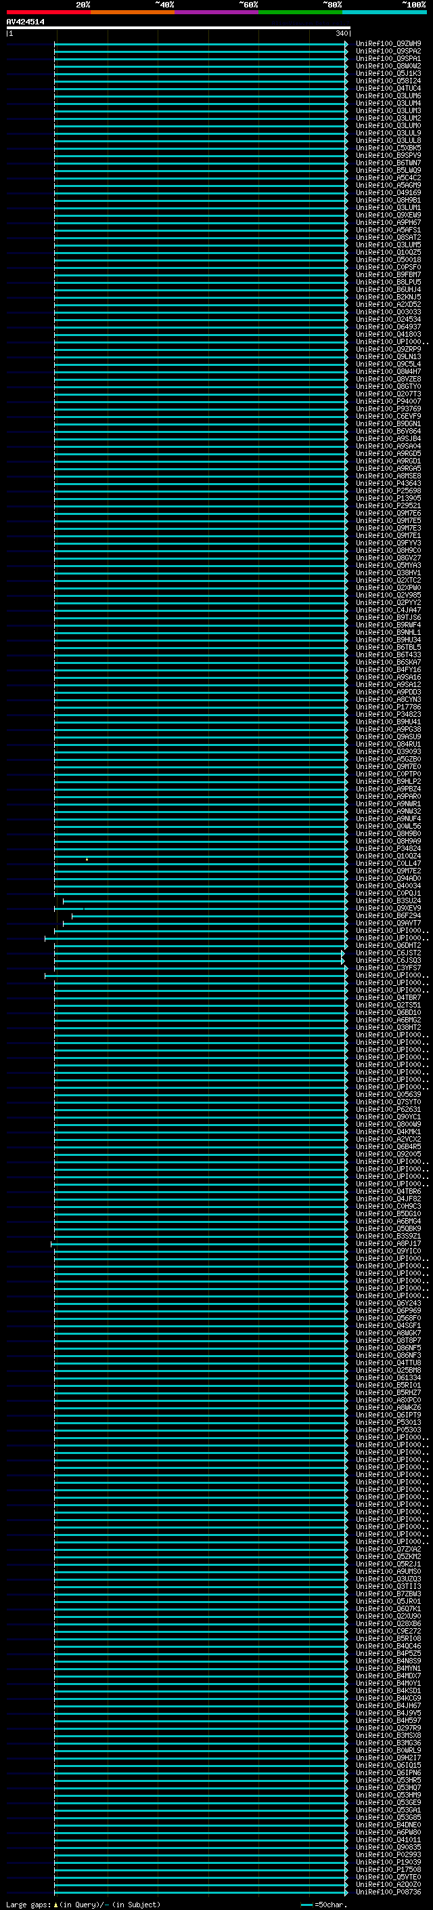Select hit label UniRef100_P43643

click(388, 484)
